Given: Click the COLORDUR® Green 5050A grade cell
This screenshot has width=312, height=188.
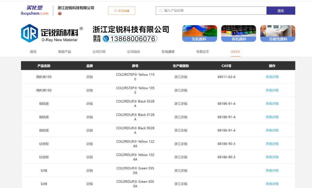Looking at the screenshot, I should [135, 184].
